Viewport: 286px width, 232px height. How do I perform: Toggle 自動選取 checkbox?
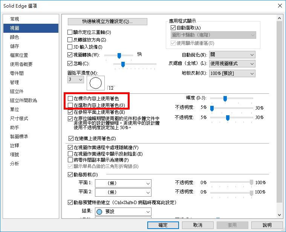(173, 28)
